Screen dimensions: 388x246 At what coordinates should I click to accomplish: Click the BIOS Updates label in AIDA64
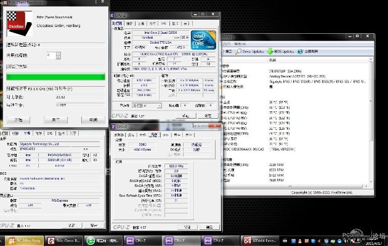[x=284, y=52]
